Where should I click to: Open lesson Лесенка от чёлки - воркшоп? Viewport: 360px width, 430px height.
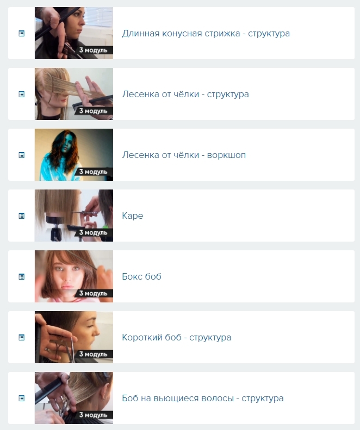pyautogui.click(x=184, y=155)
